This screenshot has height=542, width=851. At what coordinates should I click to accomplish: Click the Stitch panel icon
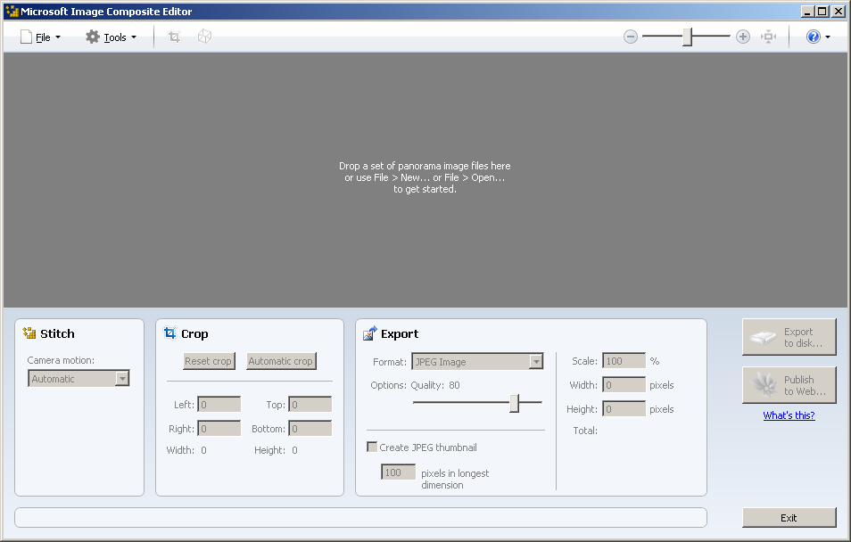tap(29, 333)
